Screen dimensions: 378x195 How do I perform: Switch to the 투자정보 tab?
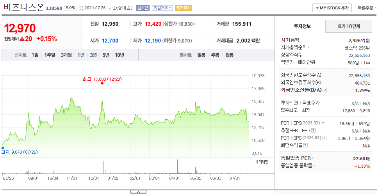pyautogui.click(x=302, y=26)
